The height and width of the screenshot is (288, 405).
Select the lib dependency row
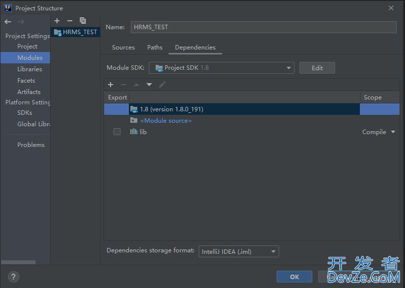(x=251, y=132)
